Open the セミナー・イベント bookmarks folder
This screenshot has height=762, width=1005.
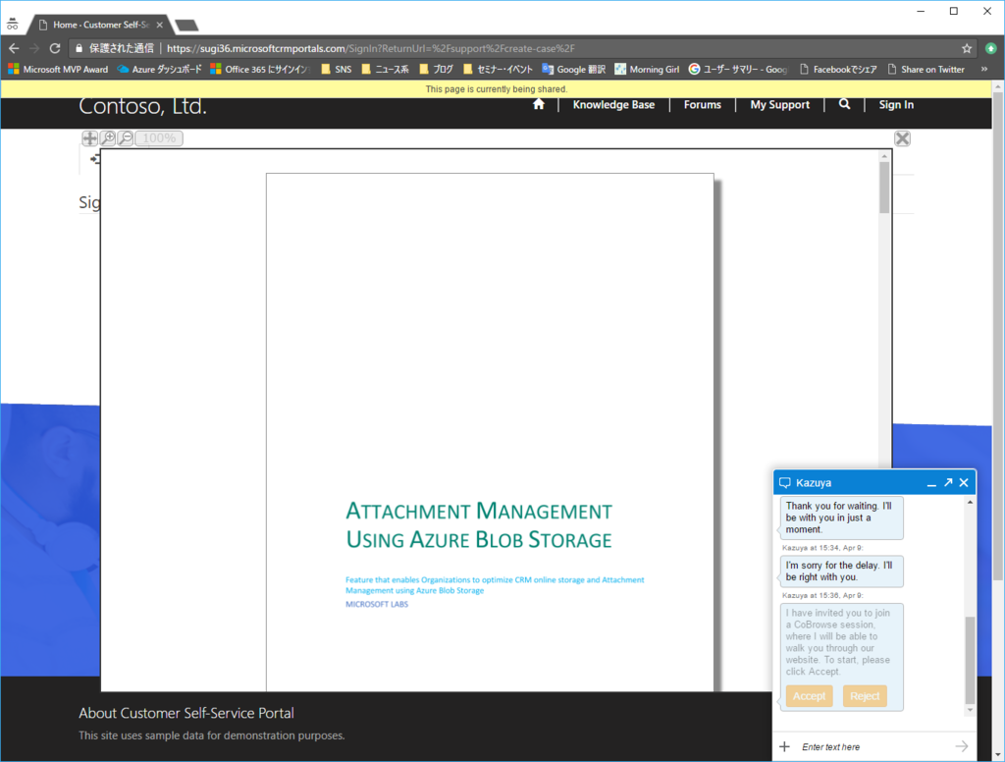498,70
